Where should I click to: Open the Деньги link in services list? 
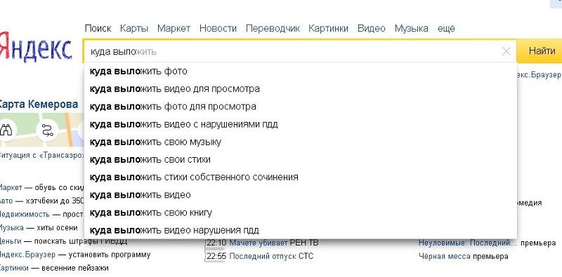pyautogui.click(x=11, y=241)
